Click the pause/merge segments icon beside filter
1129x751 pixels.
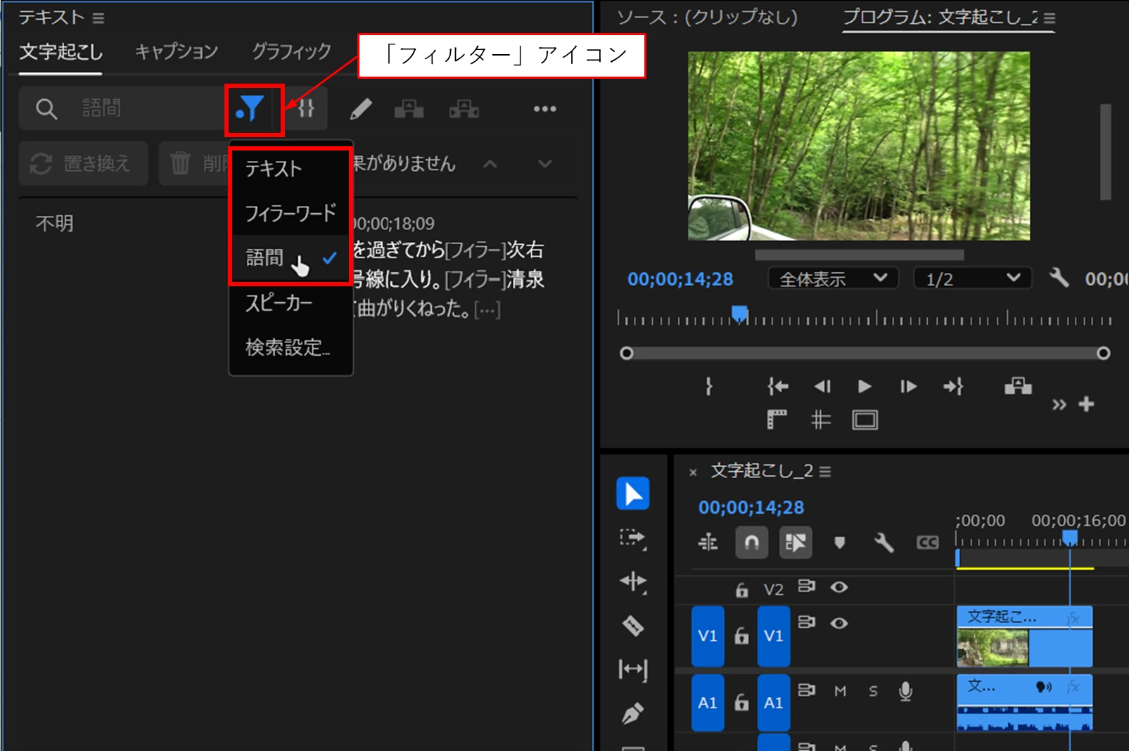[306, 108]
